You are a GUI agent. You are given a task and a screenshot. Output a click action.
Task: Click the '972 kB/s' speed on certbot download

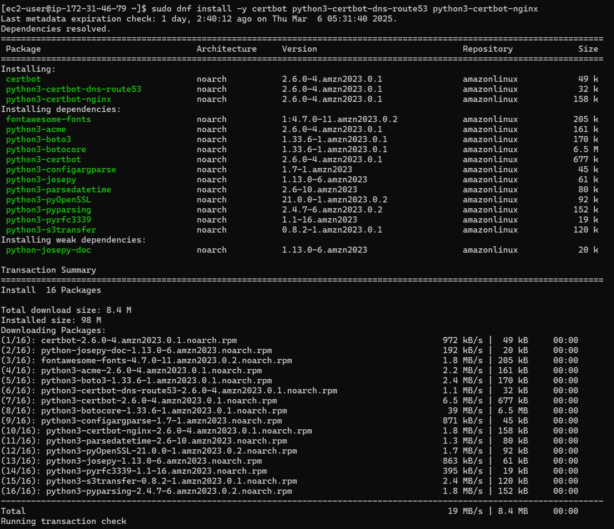[463, 340]
